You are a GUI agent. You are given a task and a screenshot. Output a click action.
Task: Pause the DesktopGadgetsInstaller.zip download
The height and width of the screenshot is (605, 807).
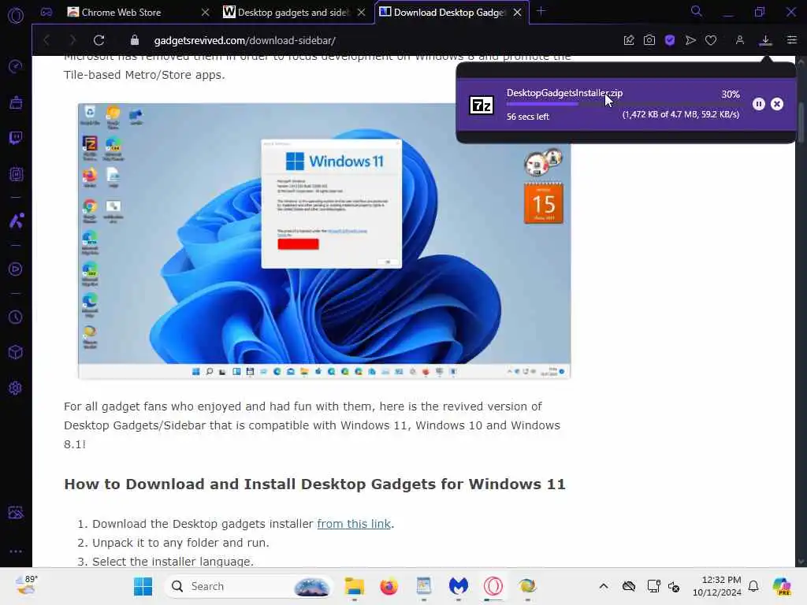[759, 104]
